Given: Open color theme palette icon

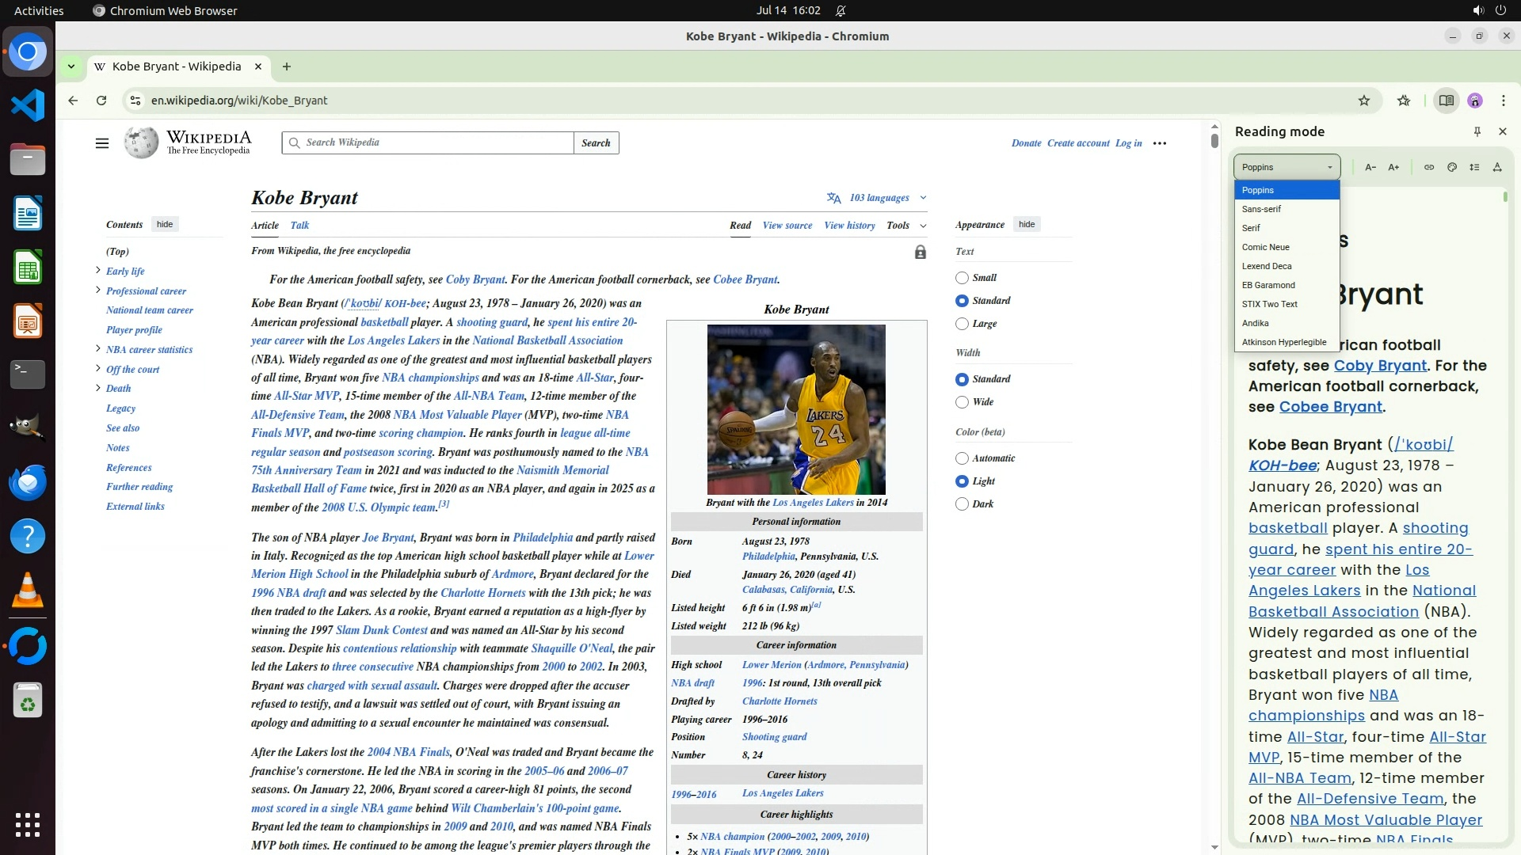Looking at the screenshot, I should click(1451, 167).
